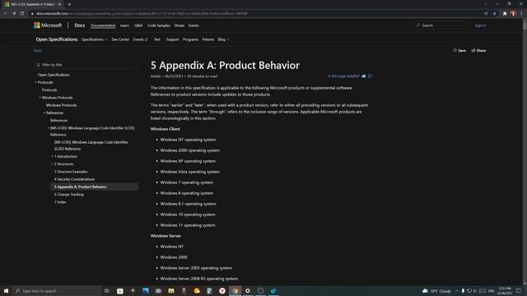Image resolution: width=527 pixels, height=296 pixels.
Task: Click the Docs search field
Action: point(441,25)
